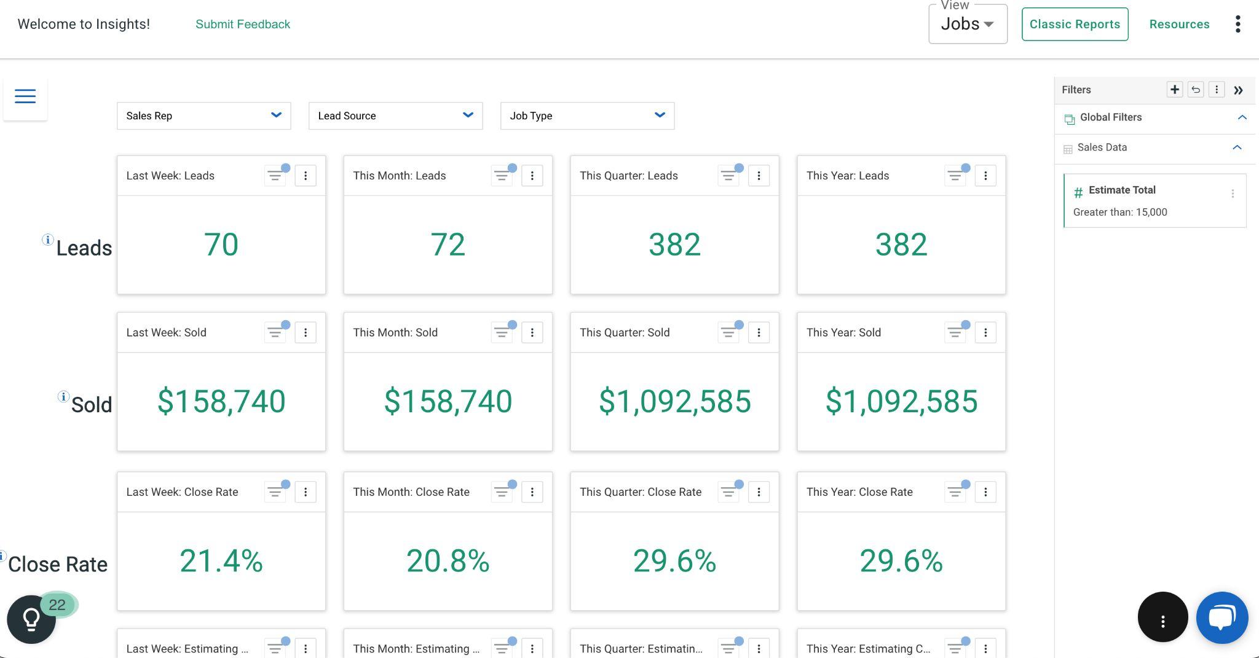Viewport: 1259px width, 658px height.
Task: Click the Classic Reports button
Action: (1075, 25)
